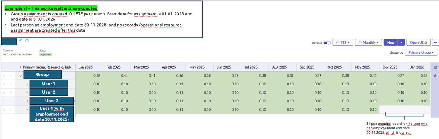Open the row actions dots for User 1

click(x=11, y=84)
